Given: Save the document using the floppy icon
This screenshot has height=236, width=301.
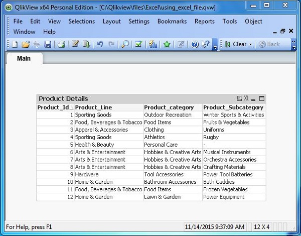Looking at the screenshot, I should pyautogui.click(x=48, y=44).
